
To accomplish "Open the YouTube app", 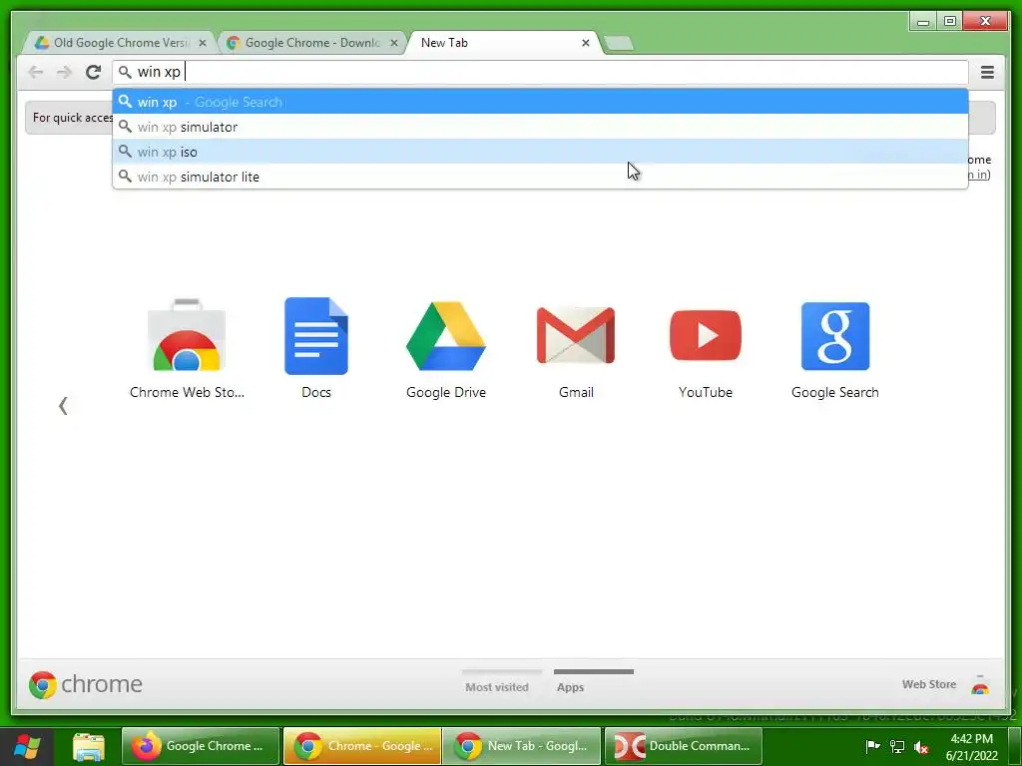I will pos(706,336).
